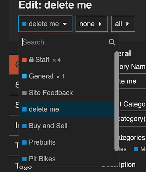Click the Prebuilts category badge square
146x172 pixels.
[x=24, y=142]
